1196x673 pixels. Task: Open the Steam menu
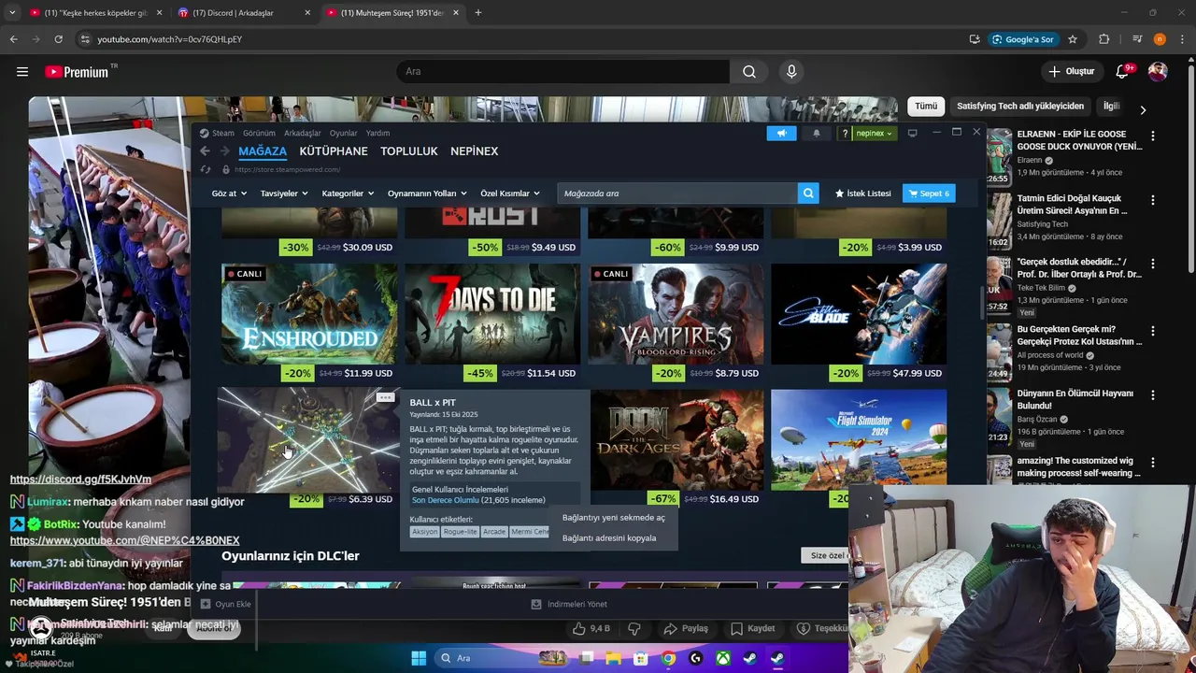click(222, 133)
